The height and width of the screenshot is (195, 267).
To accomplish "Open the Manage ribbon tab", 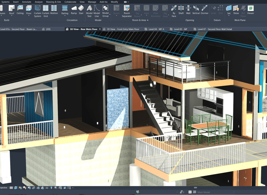I will (92, 2).
